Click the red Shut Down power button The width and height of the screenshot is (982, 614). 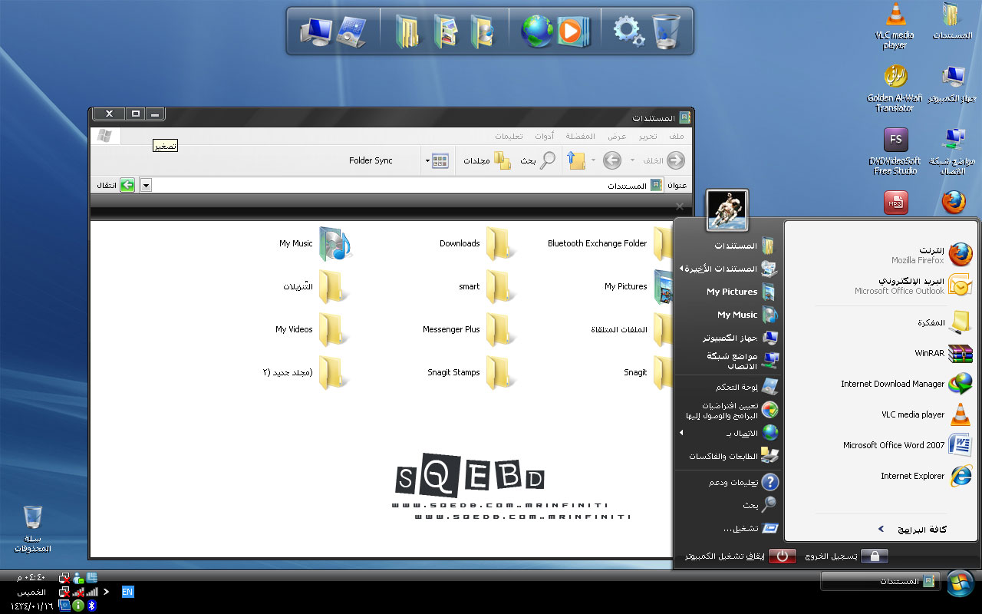(x=782, y=556)
